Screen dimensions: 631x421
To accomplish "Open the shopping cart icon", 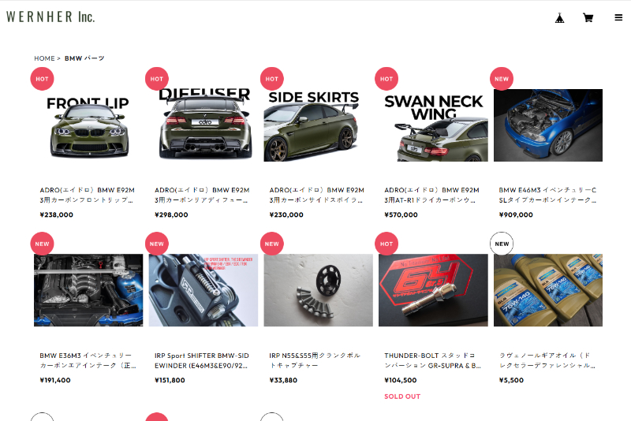I will pyautogui.click(x=588, y=17).
